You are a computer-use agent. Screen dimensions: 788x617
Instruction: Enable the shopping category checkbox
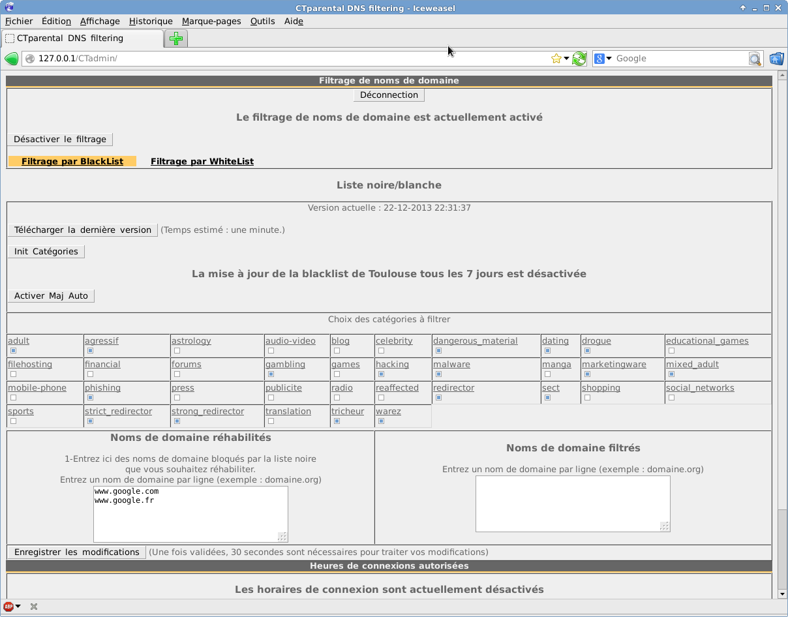tap(587, 398)
